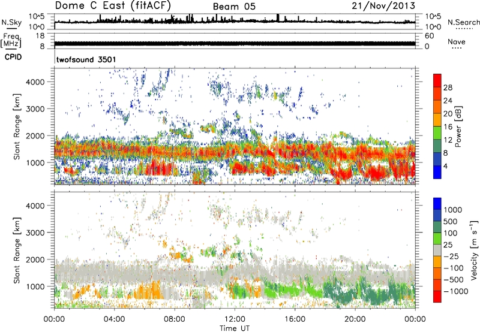Click the '20' tick on Power colorbar
This screenshot has height=332, width=480.
[448, 114]
